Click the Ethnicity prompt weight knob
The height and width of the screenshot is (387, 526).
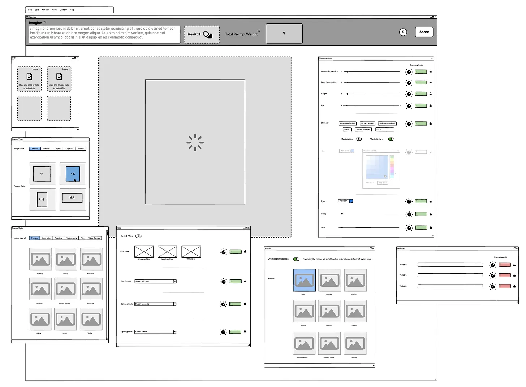[409, 124]
